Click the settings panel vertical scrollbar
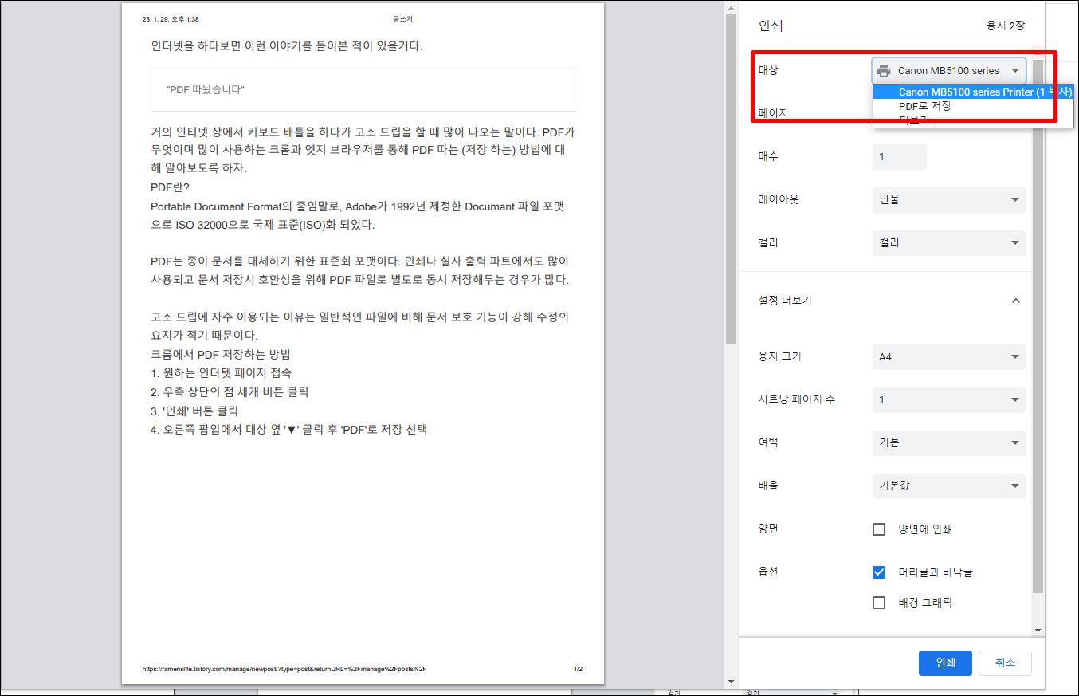1079x696 pixels. click(x=1038, y=326)
